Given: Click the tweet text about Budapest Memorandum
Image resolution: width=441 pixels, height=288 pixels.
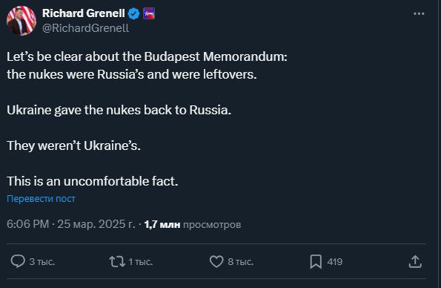Looking at the screenshot, I should [x=147, y=65].
